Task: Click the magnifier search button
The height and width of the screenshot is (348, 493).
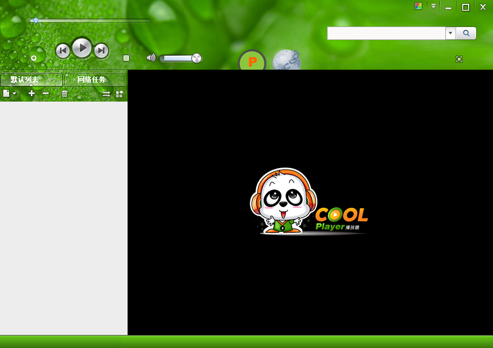Action: pos(466,34)
